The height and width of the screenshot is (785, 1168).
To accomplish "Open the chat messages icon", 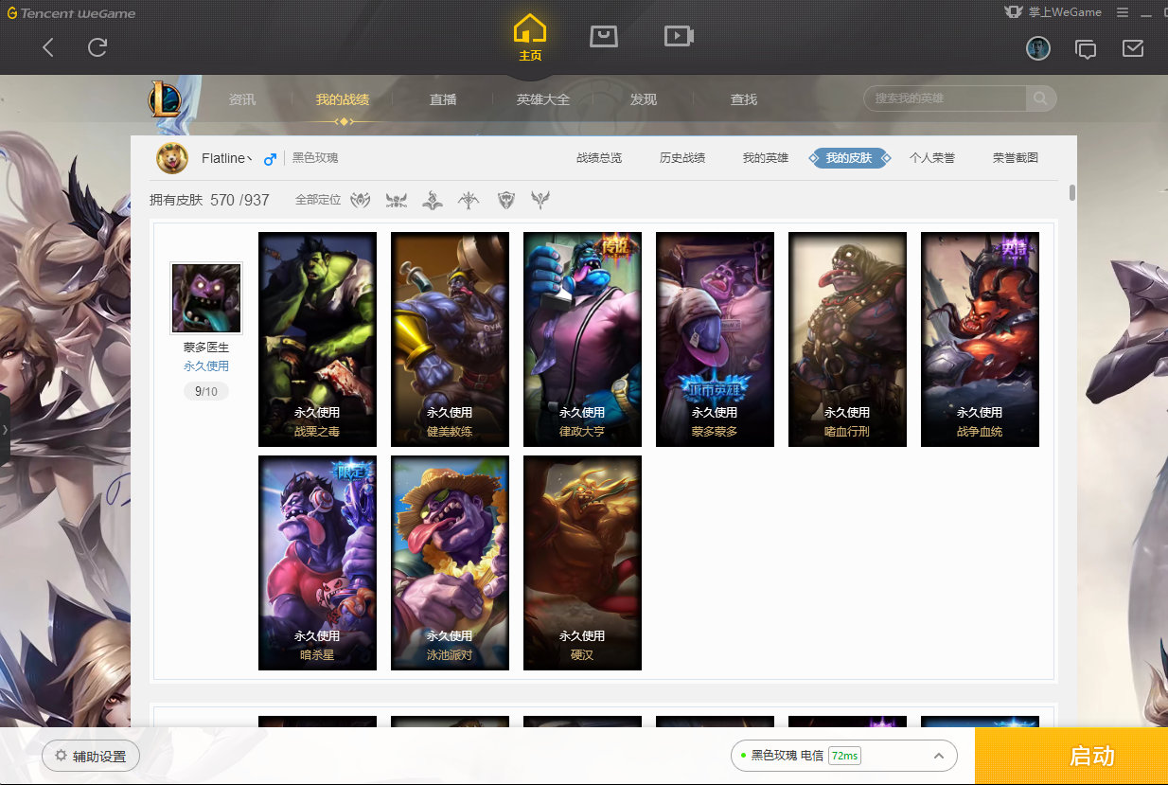I will [x=1086, y=48].
